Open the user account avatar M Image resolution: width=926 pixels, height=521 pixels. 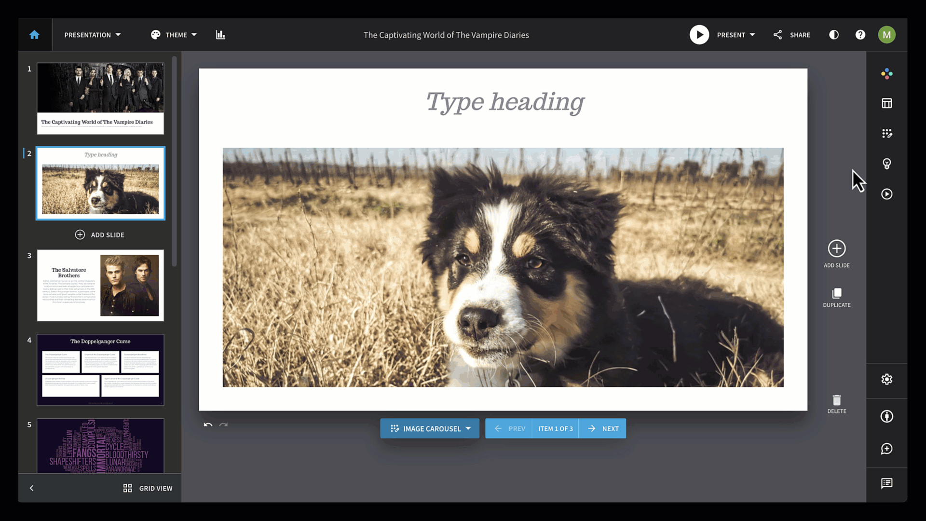[x=886, y=35]
